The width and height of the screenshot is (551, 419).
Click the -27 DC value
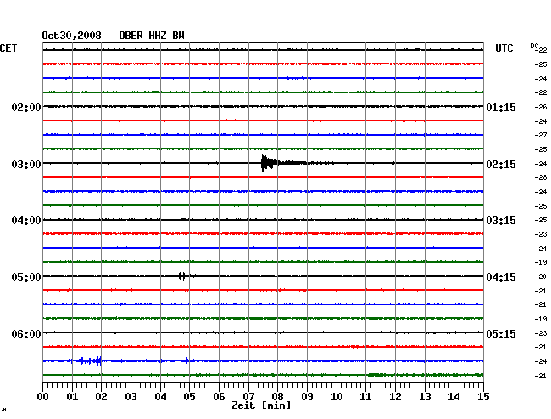(x=541, y=135)
